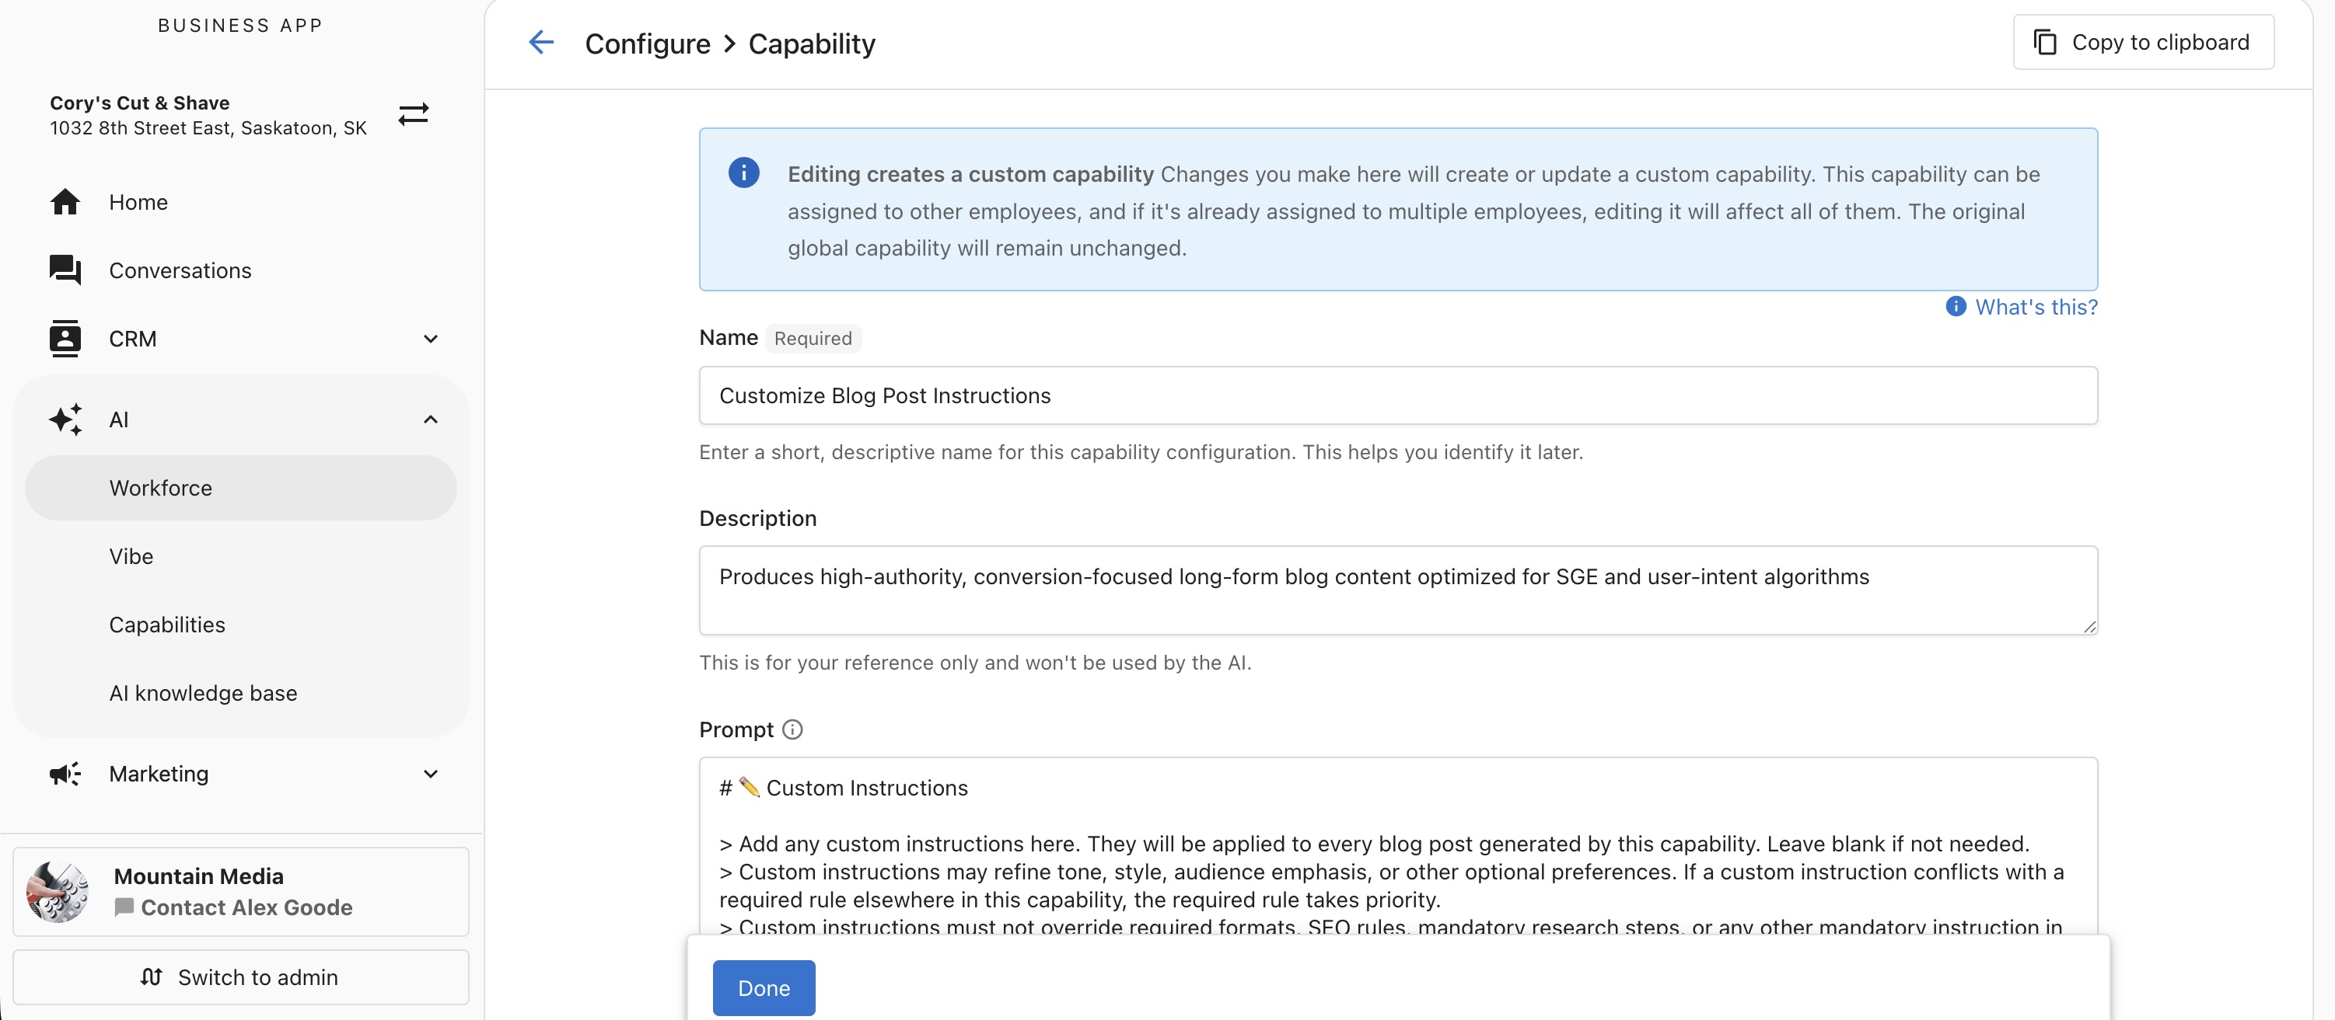Click the CRM menu label
Image resolution: width=2335 pixels, height=1020 pixels.
(132, 339)
